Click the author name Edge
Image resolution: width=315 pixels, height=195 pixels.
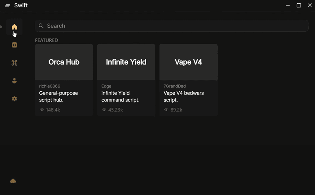106,86
